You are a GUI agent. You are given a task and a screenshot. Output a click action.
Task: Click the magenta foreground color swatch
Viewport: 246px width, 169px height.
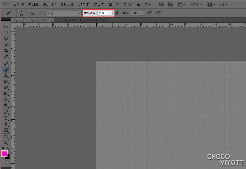click(x=4, y=153)
